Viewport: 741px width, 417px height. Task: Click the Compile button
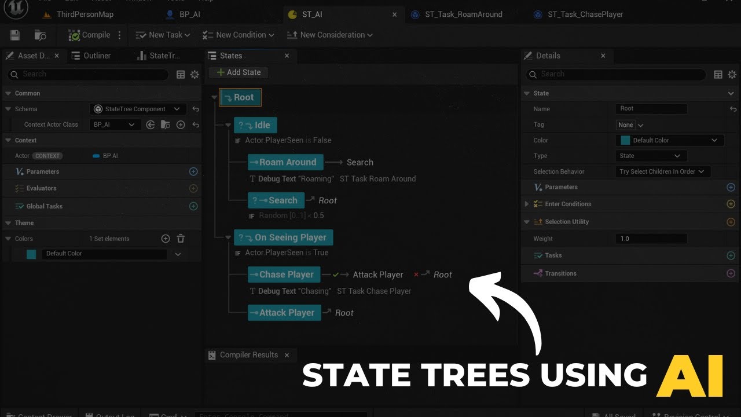90,35
